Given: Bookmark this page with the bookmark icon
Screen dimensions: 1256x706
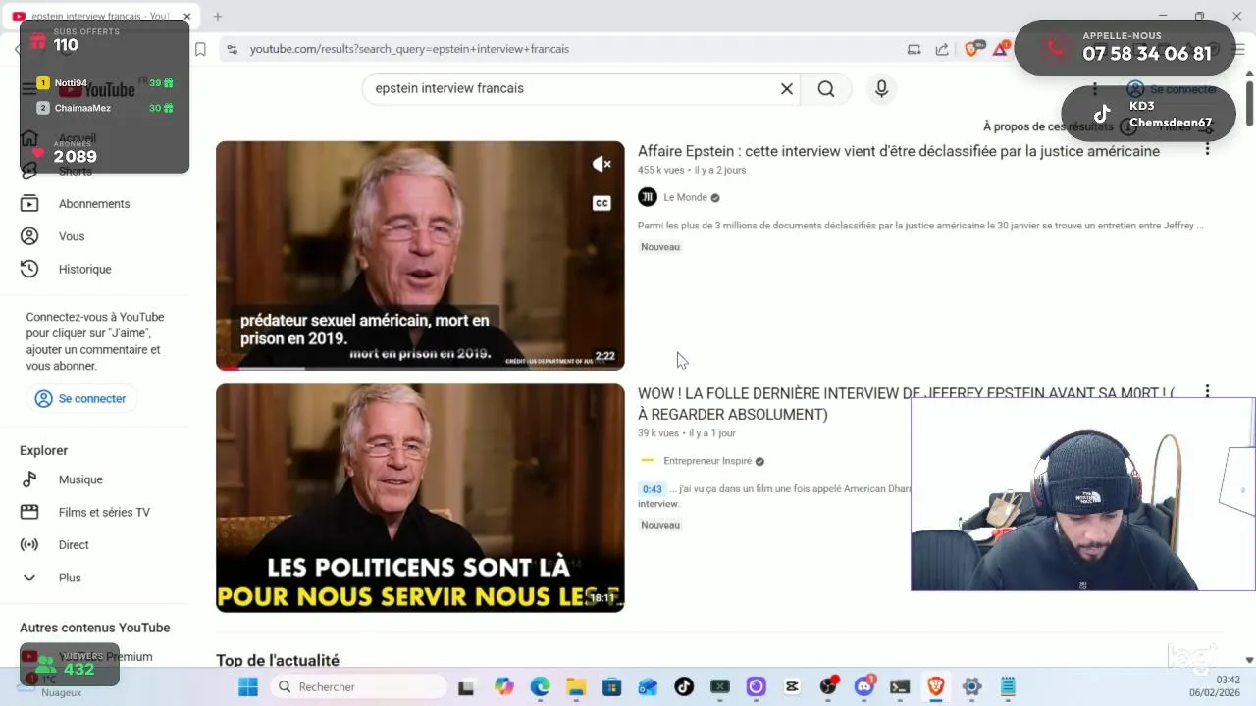Looking at the screenshot, I should click(x=200, y=49).
